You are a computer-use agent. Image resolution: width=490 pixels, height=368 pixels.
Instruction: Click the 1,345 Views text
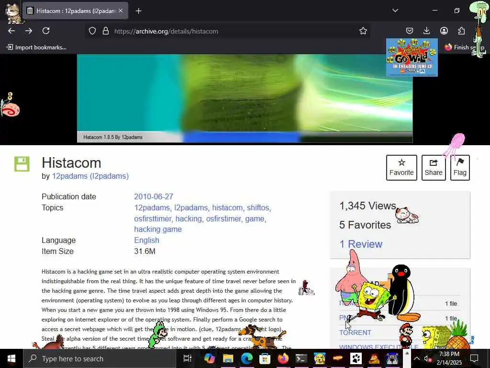pyautogui.click(x=368, y=206)
